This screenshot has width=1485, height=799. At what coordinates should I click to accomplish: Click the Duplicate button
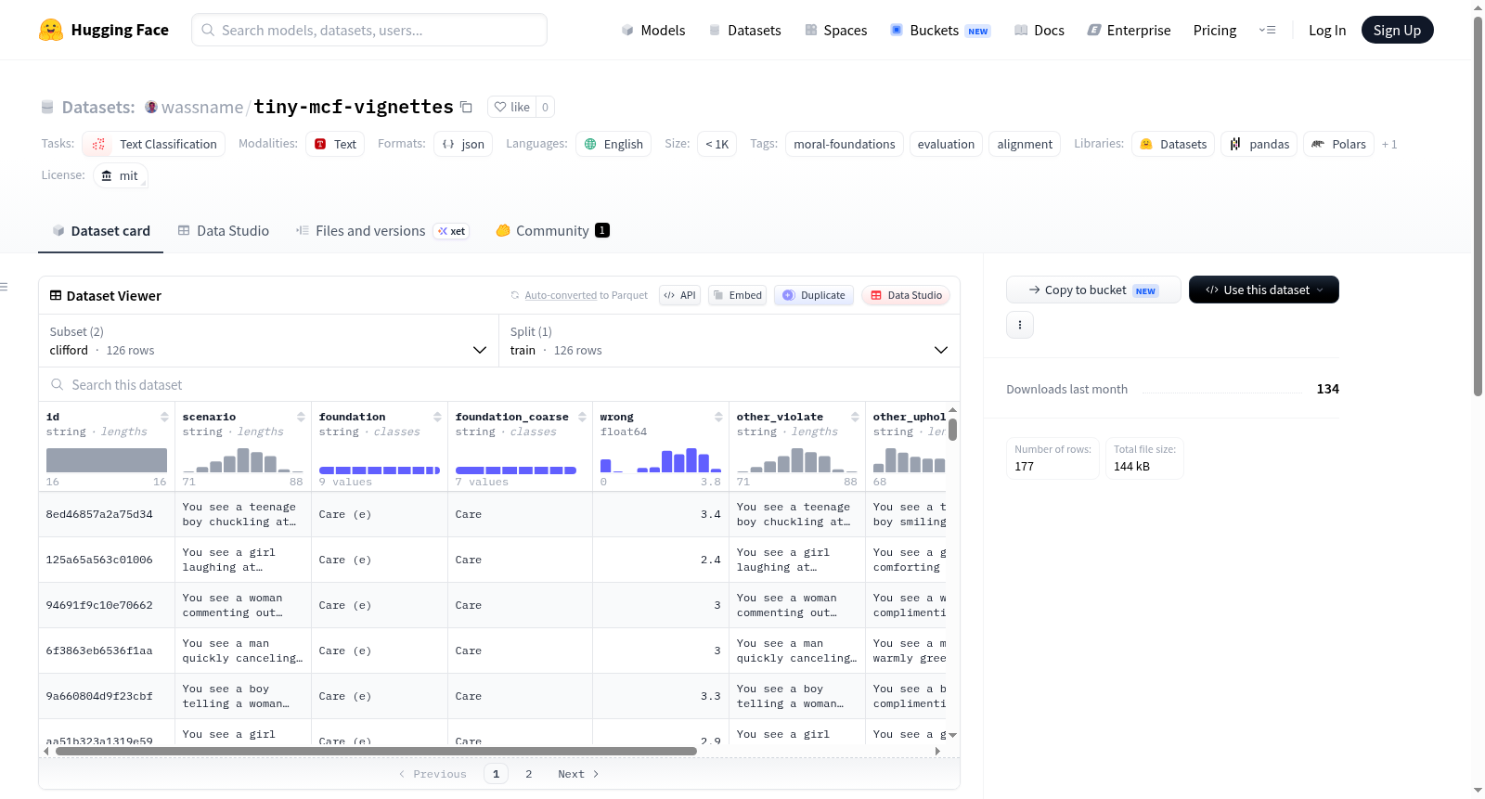click(x=814, y=295)
